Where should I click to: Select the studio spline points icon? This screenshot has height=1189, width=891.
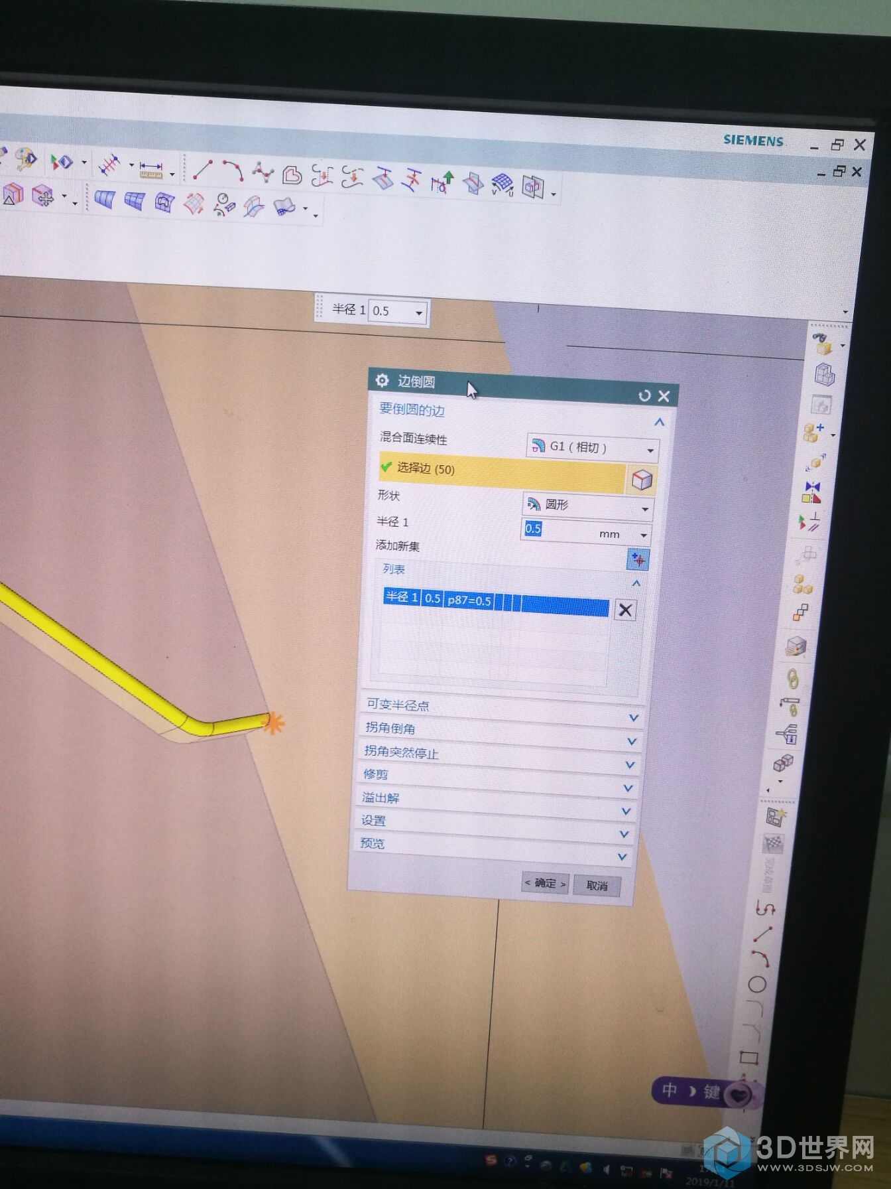(263, 173)
